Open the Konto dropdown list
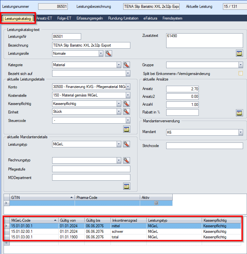Image resolution: width=247 pixels, height=254 pixels. (x=128, y=87)
